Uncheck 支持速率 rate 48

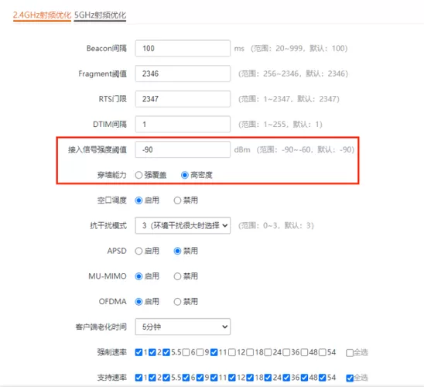click(305, 378)
